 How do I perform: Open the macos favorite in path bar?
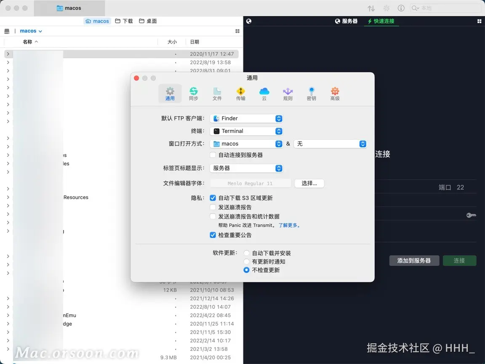point(97,21)
